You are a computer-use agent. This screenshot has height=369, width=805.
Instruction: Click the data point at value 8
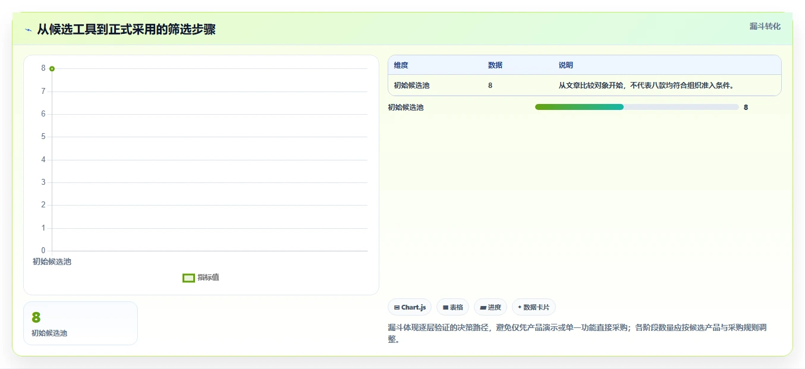(52, 69)
